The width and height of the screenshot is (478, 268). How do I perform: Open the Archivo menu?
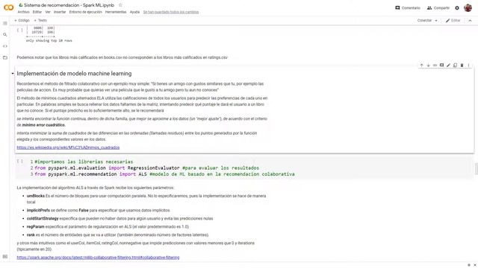tap(23, 12)
